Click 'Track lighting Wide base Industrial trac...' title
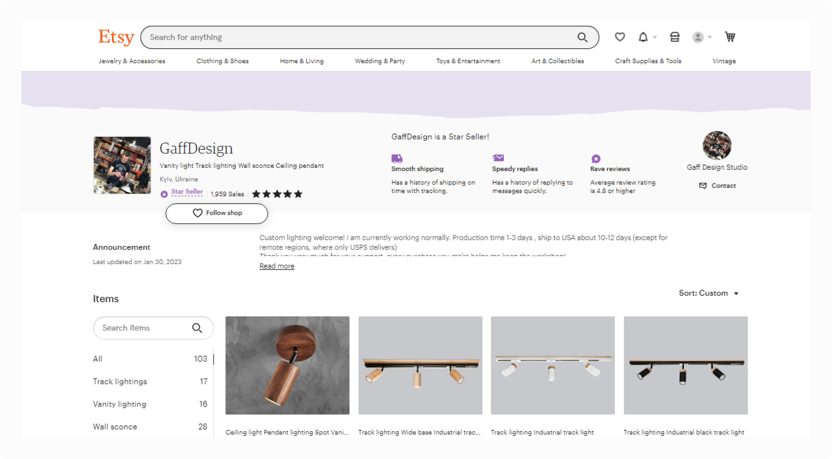This screenshot has width=832, height=459. click(419, 432)
